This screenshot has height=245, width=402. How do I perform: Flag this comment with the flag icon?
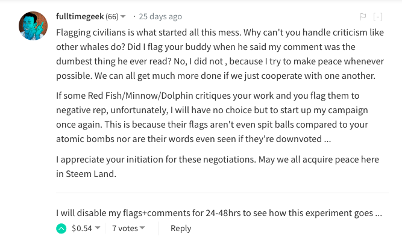click(362, 17)
